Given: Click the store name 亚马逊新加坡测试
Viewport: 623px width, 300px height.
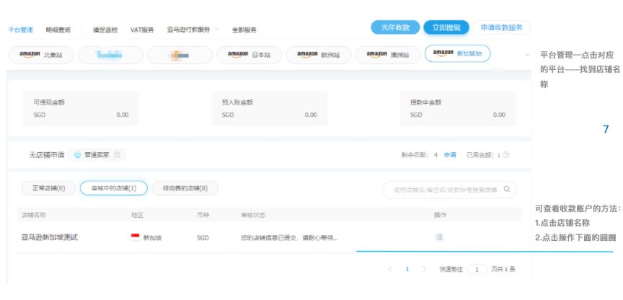Looking at the screenshot, I should click(x=49, y=237).
